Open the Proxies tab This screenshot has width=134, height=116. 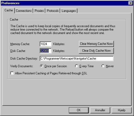coord(39,11)
